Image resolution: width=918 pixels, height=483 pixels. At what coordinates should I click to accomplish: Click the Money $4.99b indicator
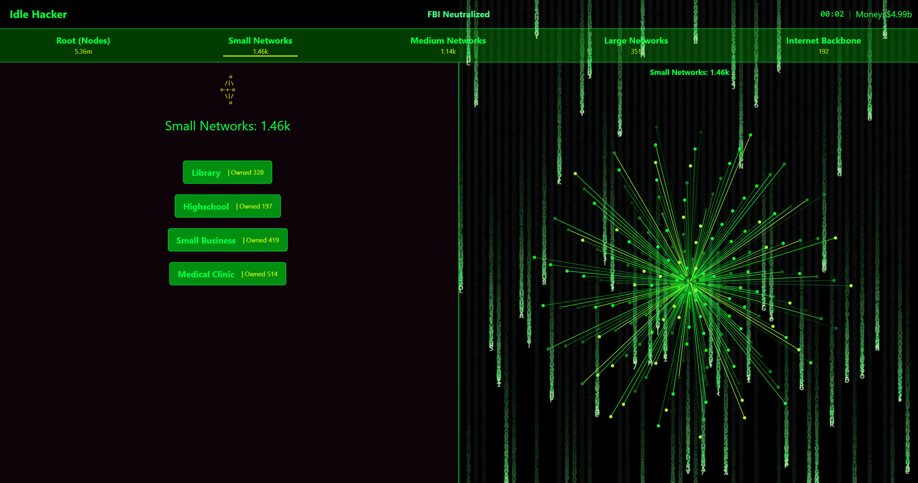884,14
